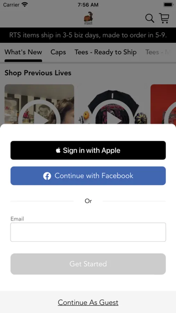
Task: Focus the Email input field
Action: click(x=88, y=232)
